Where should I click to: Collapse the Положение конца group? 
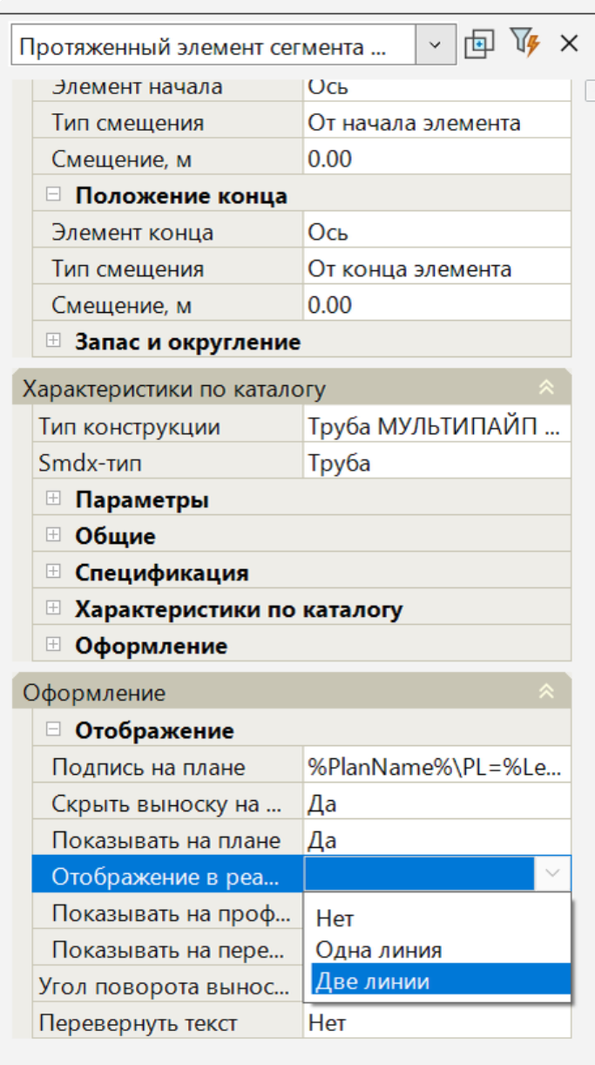[x=54, y=195]
